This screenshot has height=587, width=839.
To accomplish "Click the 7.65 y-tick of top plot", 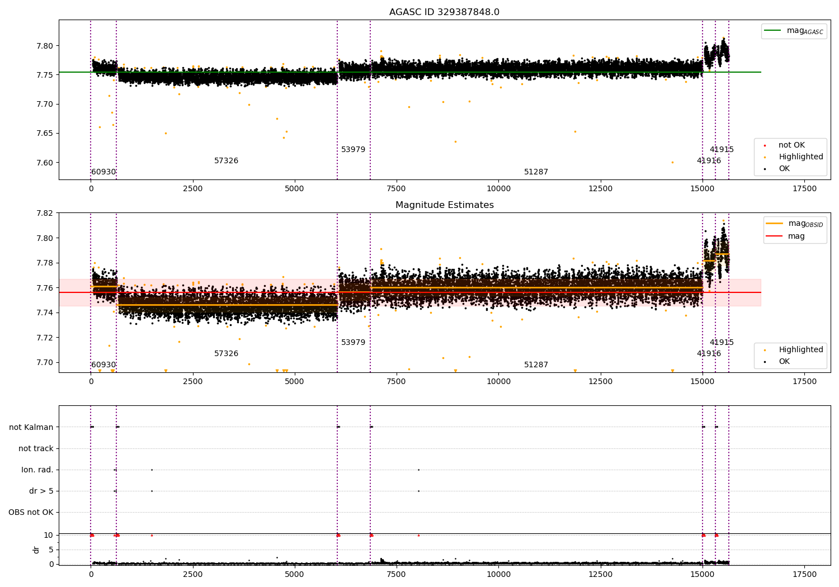I will point(45,134).
